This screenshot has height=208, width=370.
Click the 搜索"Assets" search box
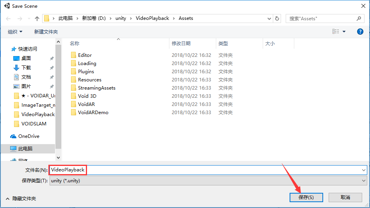click(x=321, y=18)
